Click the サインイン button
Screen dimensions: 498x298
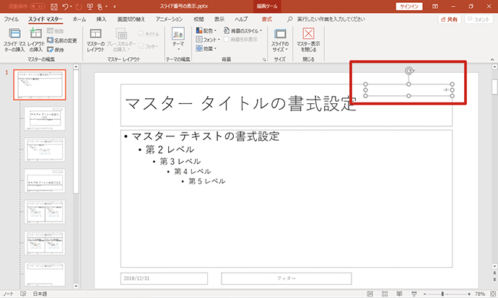(409, 6)
